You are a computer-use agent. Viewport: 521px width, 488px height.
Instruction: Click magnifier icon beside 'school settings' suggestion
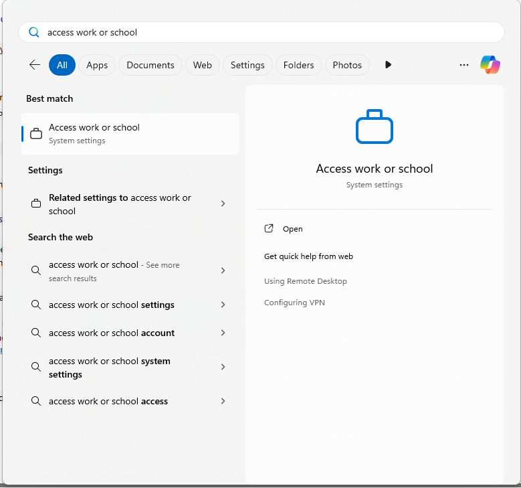[x=36, y=305]
